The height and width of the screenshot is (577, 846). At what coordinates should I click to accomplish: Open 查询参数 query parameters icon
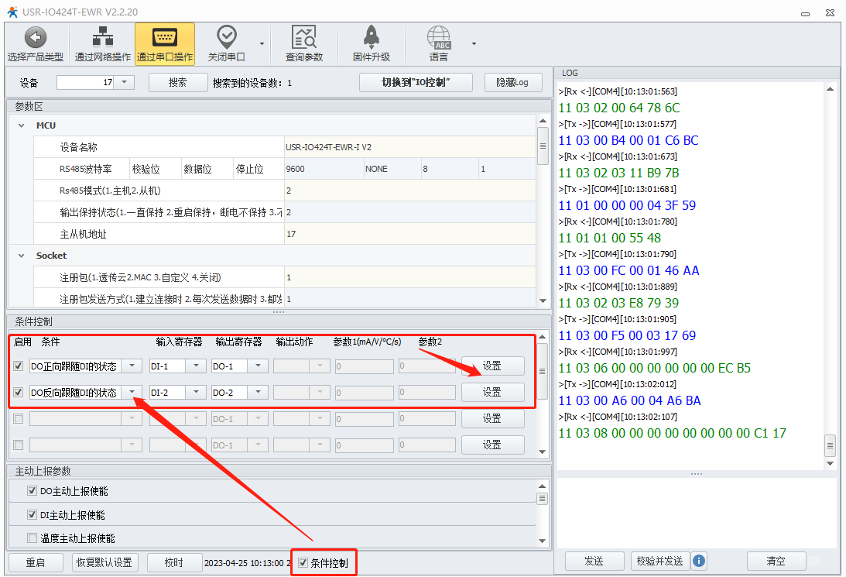tap(303, 37)
